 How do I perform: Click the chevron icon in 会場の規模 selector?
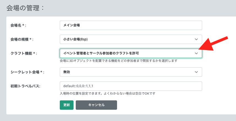pos(196,39)
